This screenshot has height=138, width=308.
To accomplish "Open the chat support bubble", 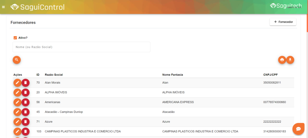I will 298,129.
